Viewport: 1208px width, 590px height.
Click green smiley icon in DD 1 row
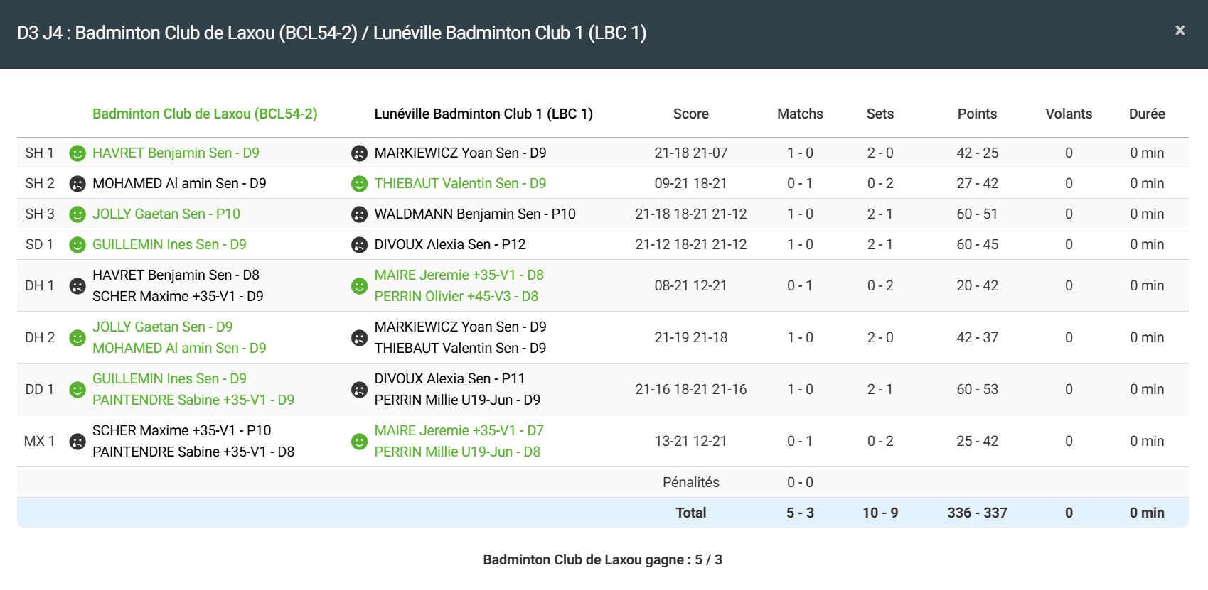pyautogui.click(x=77, y=390)
